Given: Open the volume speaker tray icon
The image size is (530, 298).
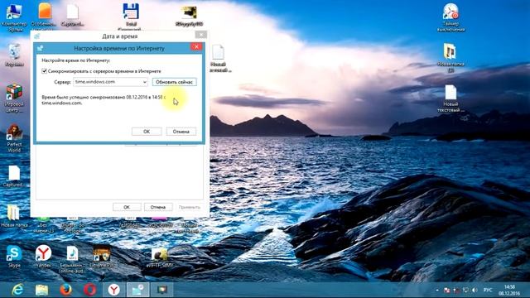Looking at the screenshot, I should click(x=475, y=291).
